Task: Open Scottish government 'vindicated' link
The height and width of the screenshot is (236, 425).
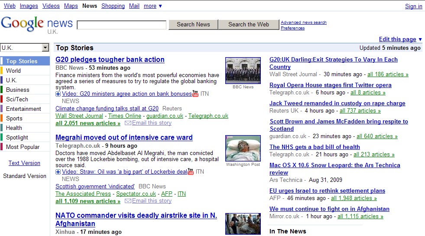Action: point(95,186)
